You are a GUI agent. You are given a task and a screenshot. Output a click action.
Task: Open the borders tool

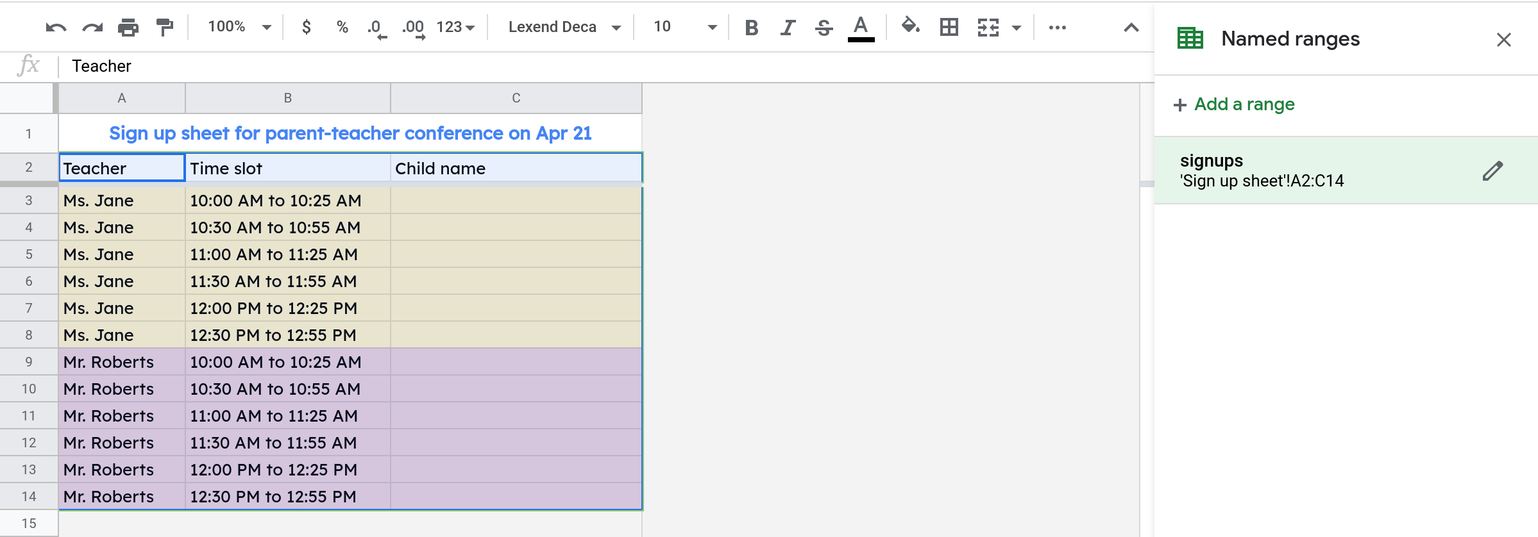tap(949, 27)
